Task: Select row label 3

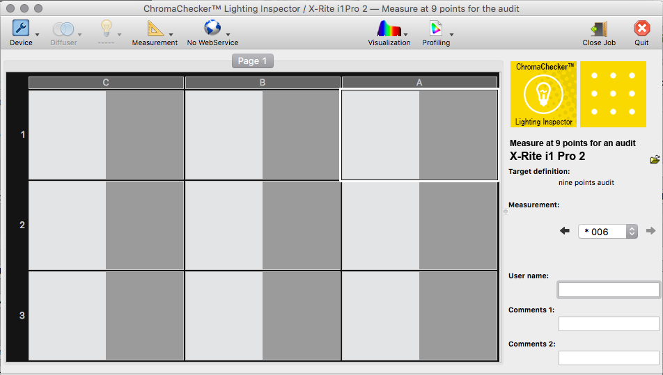Action: 22,315
